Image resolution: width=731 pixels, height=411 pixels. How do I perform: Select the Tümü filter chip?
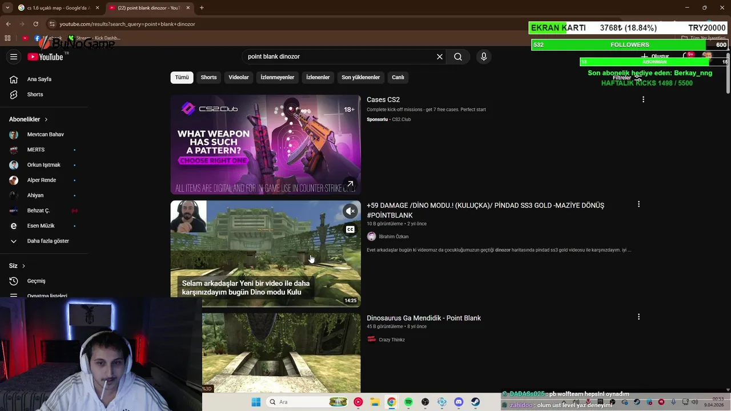point(182,78)
